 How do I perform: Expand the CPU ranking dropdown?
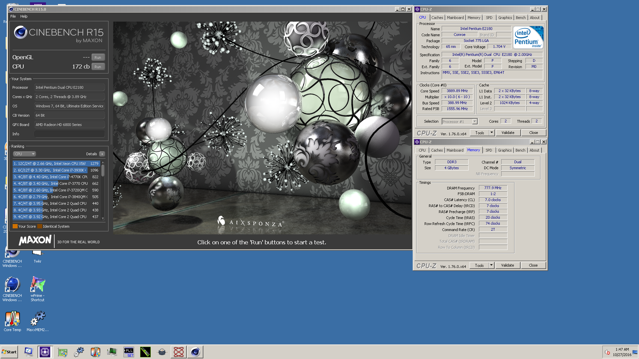[24, 154]
